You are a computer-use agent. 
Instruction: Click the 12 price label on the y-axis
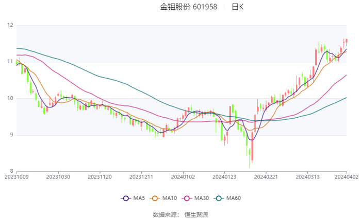point(10,25)
